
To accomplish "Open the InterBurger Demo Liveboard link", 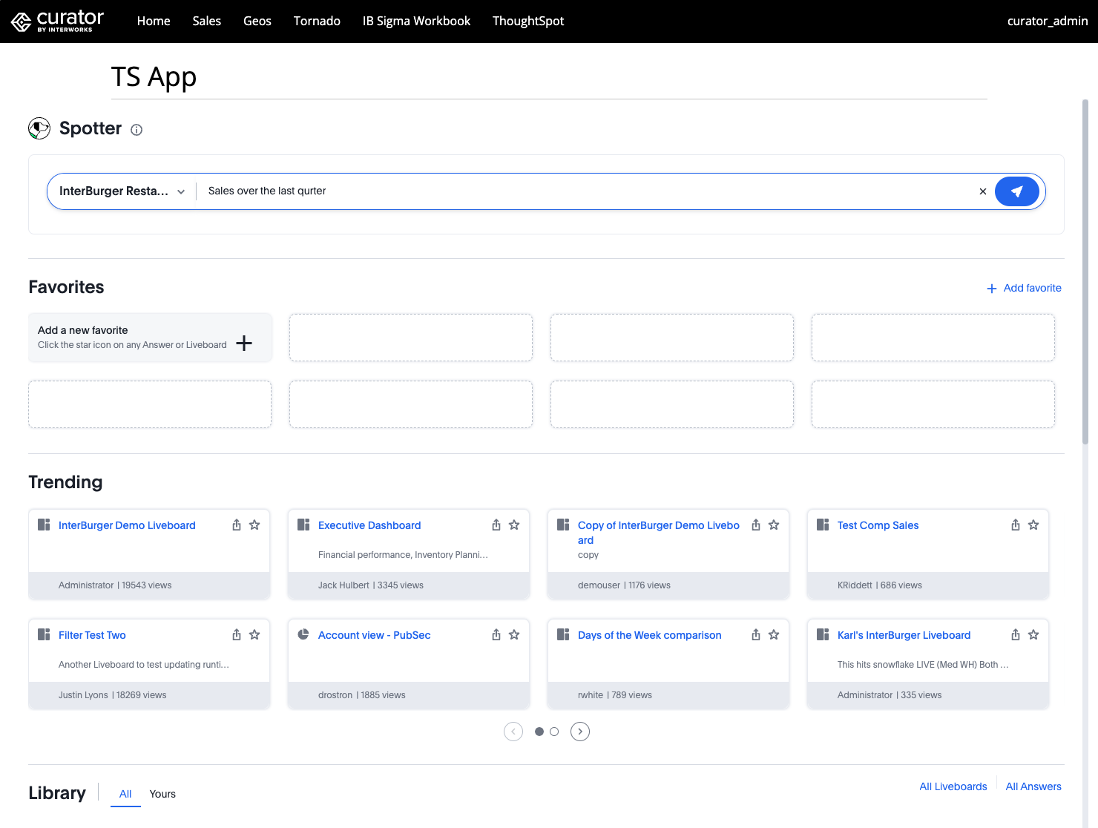I will (127, 525).
